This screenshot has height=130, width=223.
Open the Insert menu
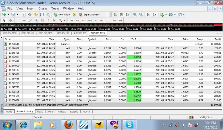coord(31,9)
